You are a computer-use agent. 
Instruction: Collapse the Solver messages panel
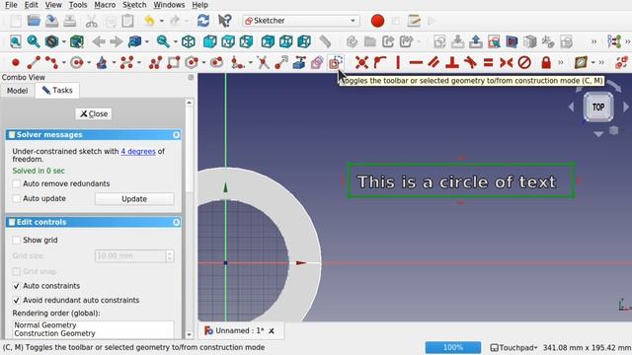point(176,135)
